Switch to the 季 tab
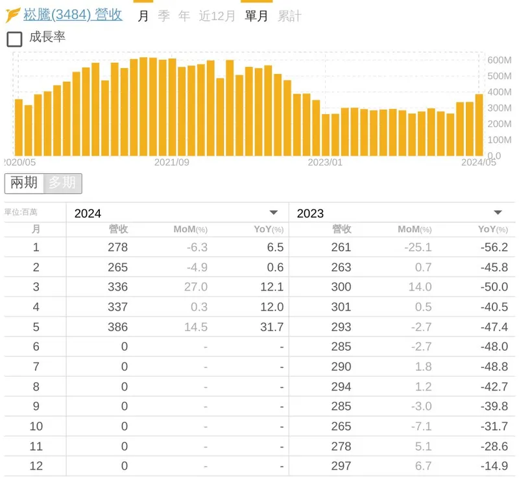Image resolution: width=519 pixels, height=480 pixels. [x=163, y=16]
